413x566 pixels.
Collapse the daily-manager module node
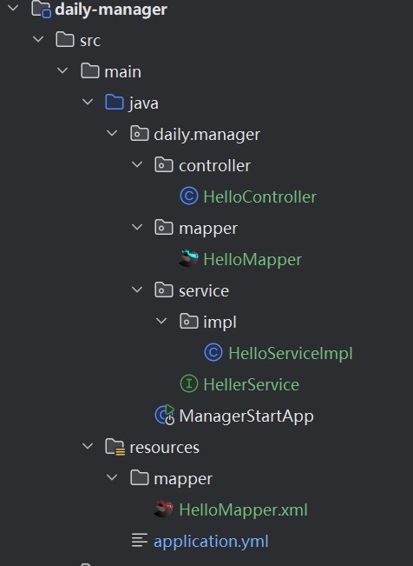click(x=13, y=8)
